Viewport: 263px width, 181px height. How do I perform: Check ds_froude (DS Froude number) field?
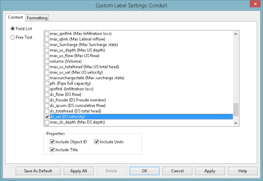(x=47, y=100)
